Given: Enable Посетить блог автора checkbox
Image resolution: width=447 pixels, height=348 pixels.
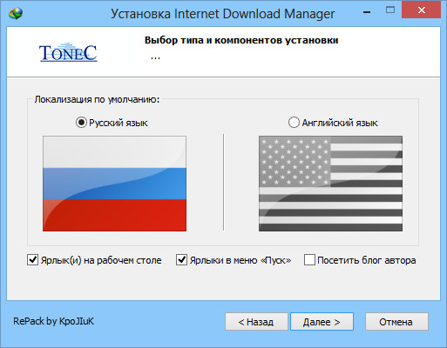Looking at the screenshot, I should (x=309, y=260).
